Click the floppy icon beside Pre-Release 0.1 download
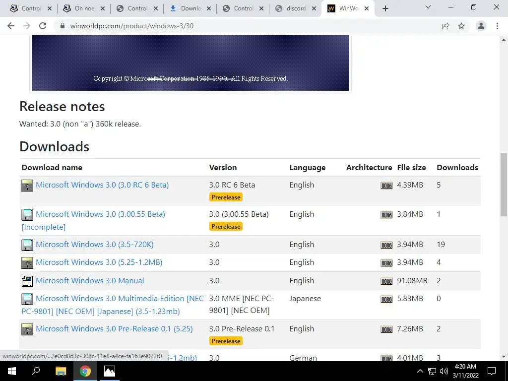This screenshot has height=381, width=508. click(27, 329)
